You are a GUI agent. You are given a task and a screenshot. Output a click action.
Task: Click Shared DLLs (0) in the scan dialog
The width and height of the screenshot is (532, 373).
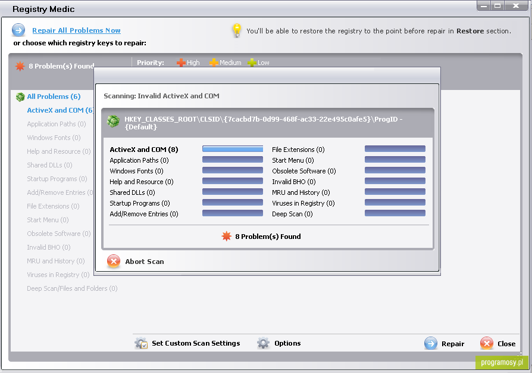(x=132, y=192)
